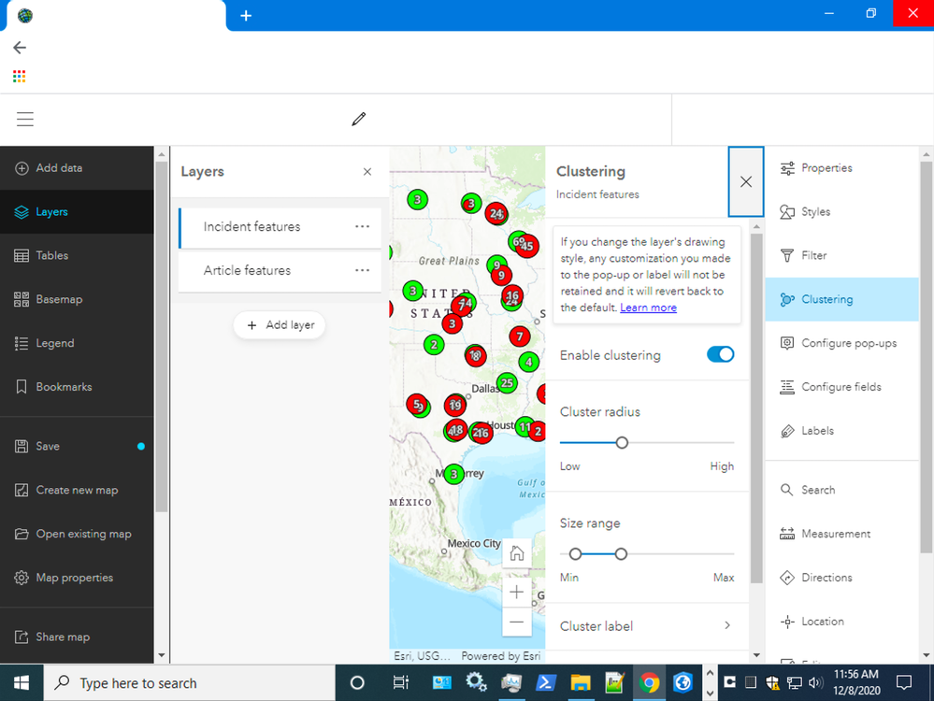Viewport: 934px width, 701px height.
Task: Open options for Article features layer
Action: pos(362,270)
